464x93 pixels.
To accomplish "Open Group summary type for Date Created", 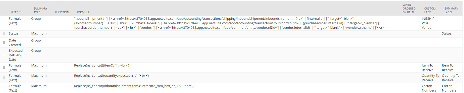I will pyautogui.click(x=36, y=40).
